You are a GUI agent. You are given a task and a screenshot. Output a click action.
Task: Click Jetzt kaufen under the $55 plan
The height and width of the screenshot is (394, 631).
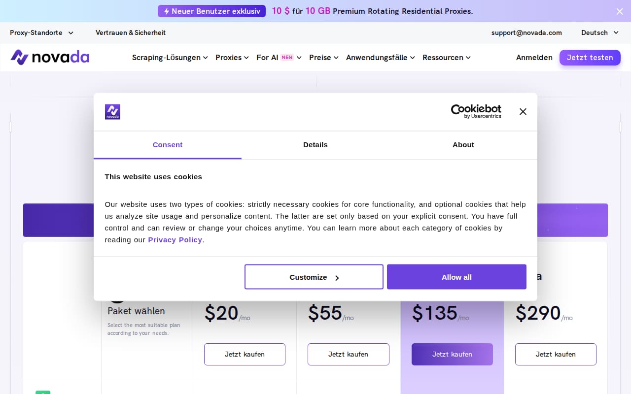[x=349, y=354]
